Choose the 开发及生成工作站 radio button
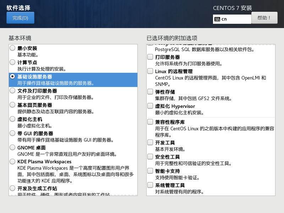 point(12,188)
